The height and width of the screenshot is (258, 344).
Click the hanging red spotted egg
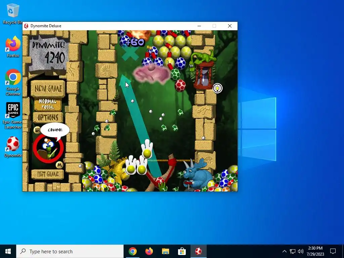coord(180,86)
